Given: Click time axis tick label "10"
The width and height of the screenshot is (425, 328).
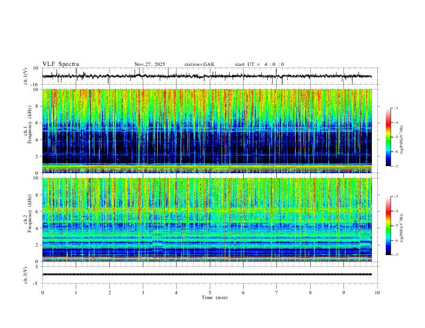Looking at the screenshot, I should pyautogui.click(x=377, y=293).
